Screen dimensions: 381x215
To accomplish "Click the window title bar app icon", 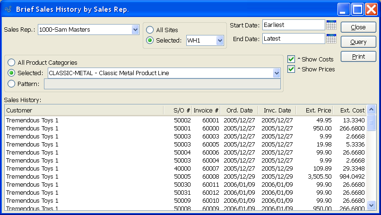I will tap(8, 9).
